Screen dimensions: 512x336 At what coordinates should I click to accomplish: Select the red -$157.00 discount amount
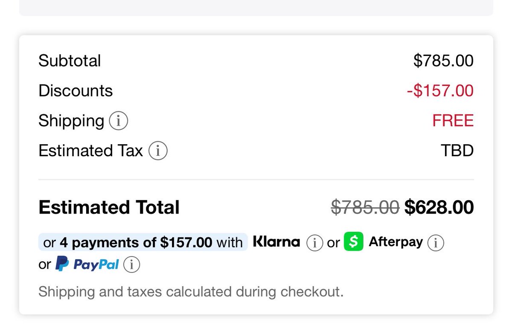440,91
